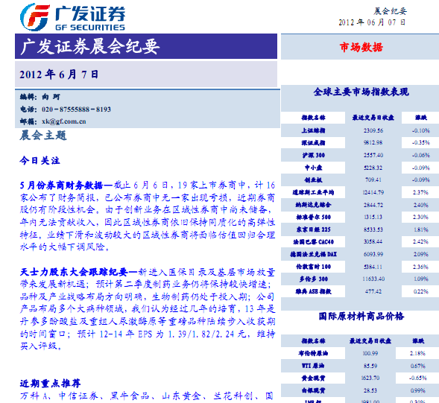439x403 pixels.
Task: Click the 标准普尔 500 row label
Action: tap(313, 218)
